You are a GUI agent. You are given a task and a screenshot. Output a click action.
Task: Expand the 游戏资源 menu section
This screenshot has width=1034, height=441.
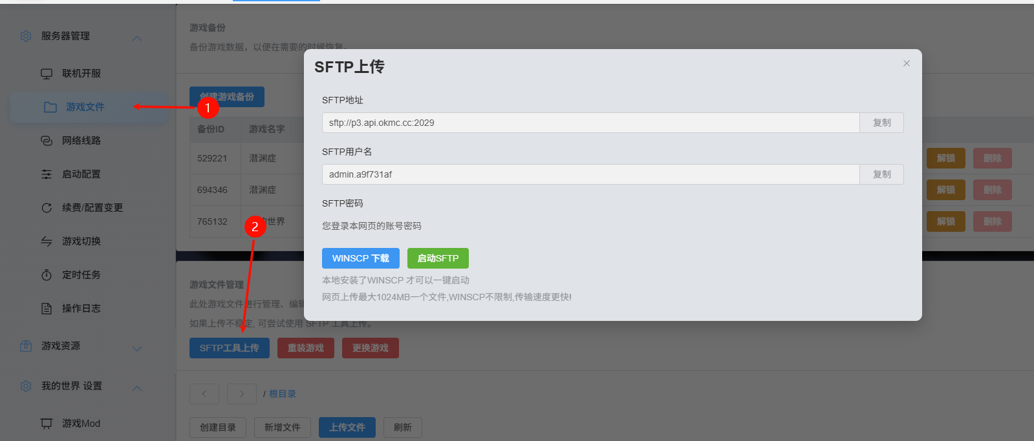[x=137, y=349]
